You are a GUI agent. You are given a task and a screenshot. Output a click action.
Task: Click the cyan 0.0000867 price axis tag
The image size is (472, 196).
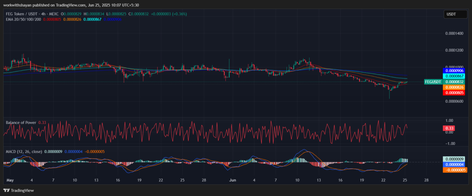[454, 76]
